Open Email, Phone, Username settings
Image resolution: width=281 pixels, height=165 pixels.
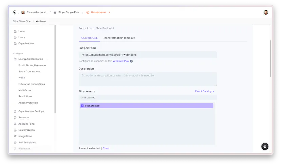[32, 65]
